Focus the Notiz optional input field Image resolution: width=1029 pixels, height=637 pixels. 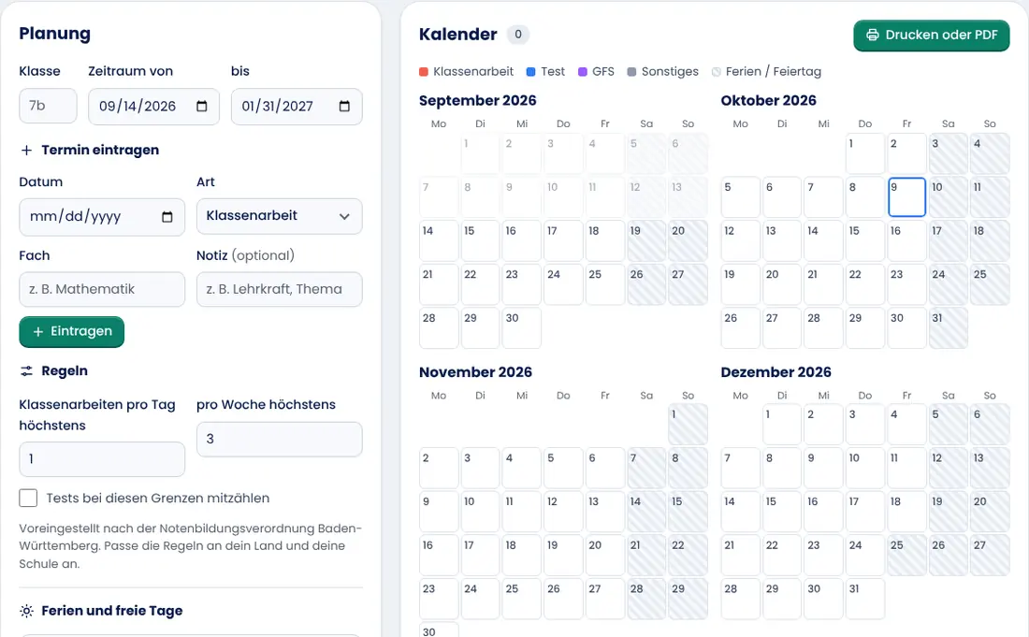coord(280,289)
